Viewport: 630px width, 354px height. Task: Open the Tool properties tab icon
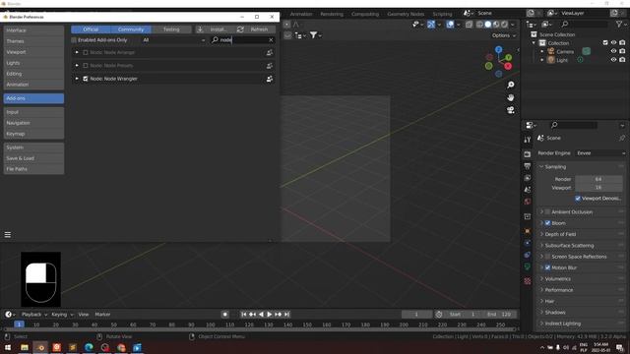528,140
